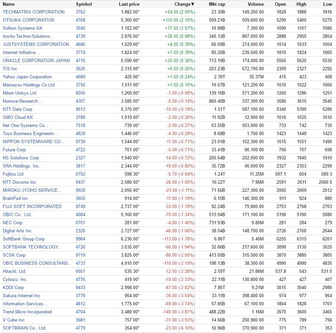Viewport: 336px width, 333px height.
Task: Click symbol 9433 for KDDI
Action: point(80,288)
